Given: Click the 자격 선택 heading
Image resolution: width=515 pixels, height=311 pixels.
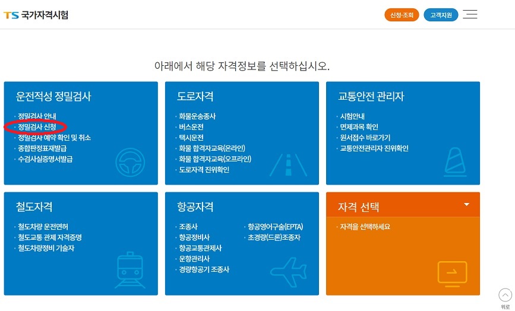Looking at the screenshot, I should (358, 207).
